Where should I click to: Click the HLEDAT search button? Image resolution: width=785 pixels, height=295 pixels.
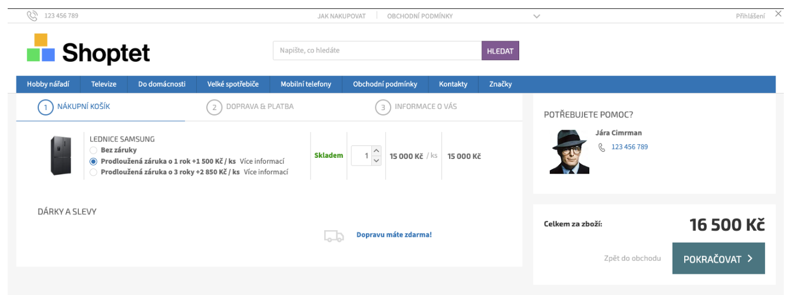pyautogui.click(x=500, y=51)
